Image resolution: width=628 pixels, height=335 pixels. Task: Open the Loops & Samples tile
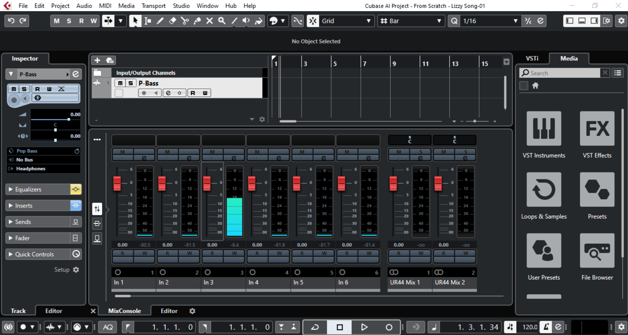(544, 189)
